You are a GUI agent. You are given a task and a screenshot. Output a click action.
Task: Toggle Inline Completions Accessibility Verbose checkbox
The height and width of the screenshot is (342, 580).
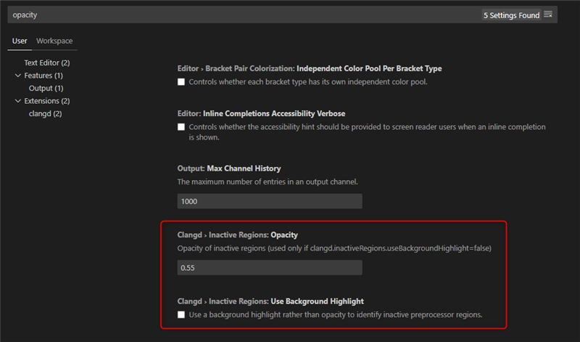(x=181, y=127)
